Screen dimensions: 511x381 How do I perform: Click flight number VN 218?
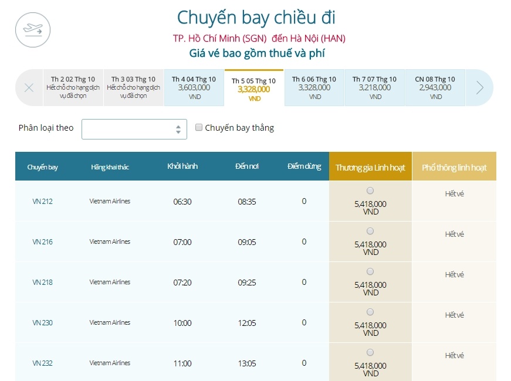(x=43, y=281)
